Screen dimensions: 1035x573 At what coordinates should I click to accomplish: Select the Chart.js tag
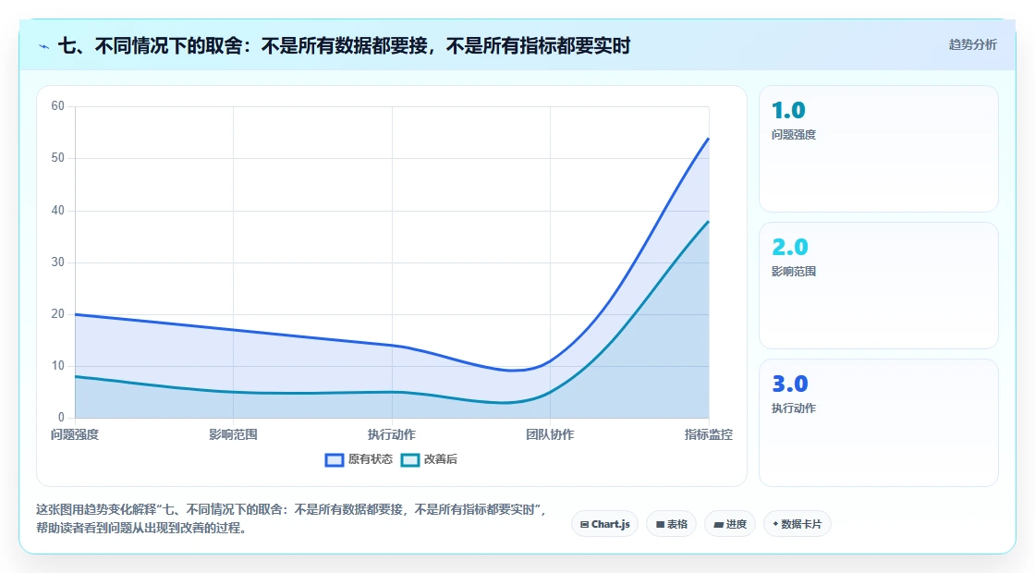[604, 524]
